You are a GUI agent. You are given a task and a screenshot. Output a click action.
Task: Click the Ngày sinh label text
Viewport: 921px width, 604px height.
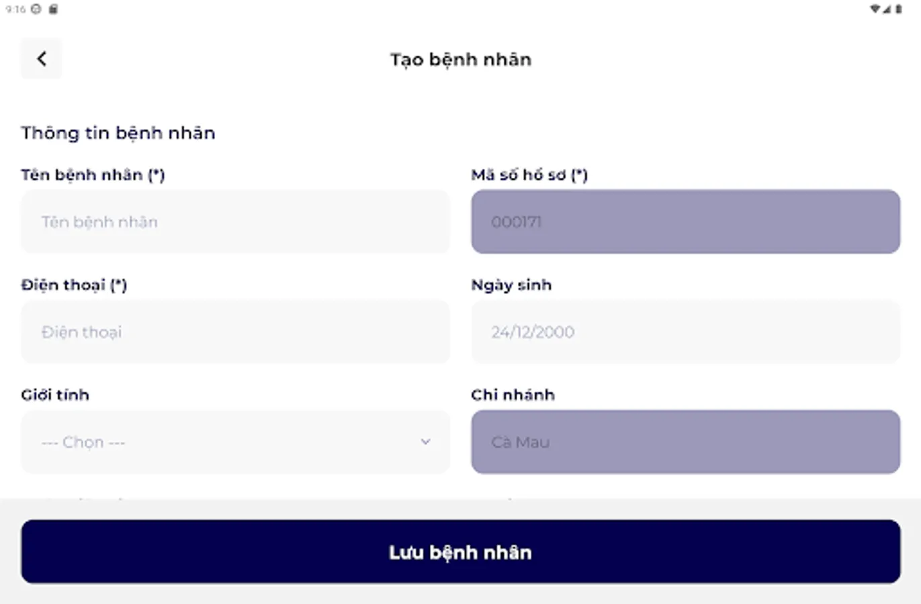(511, 285)
